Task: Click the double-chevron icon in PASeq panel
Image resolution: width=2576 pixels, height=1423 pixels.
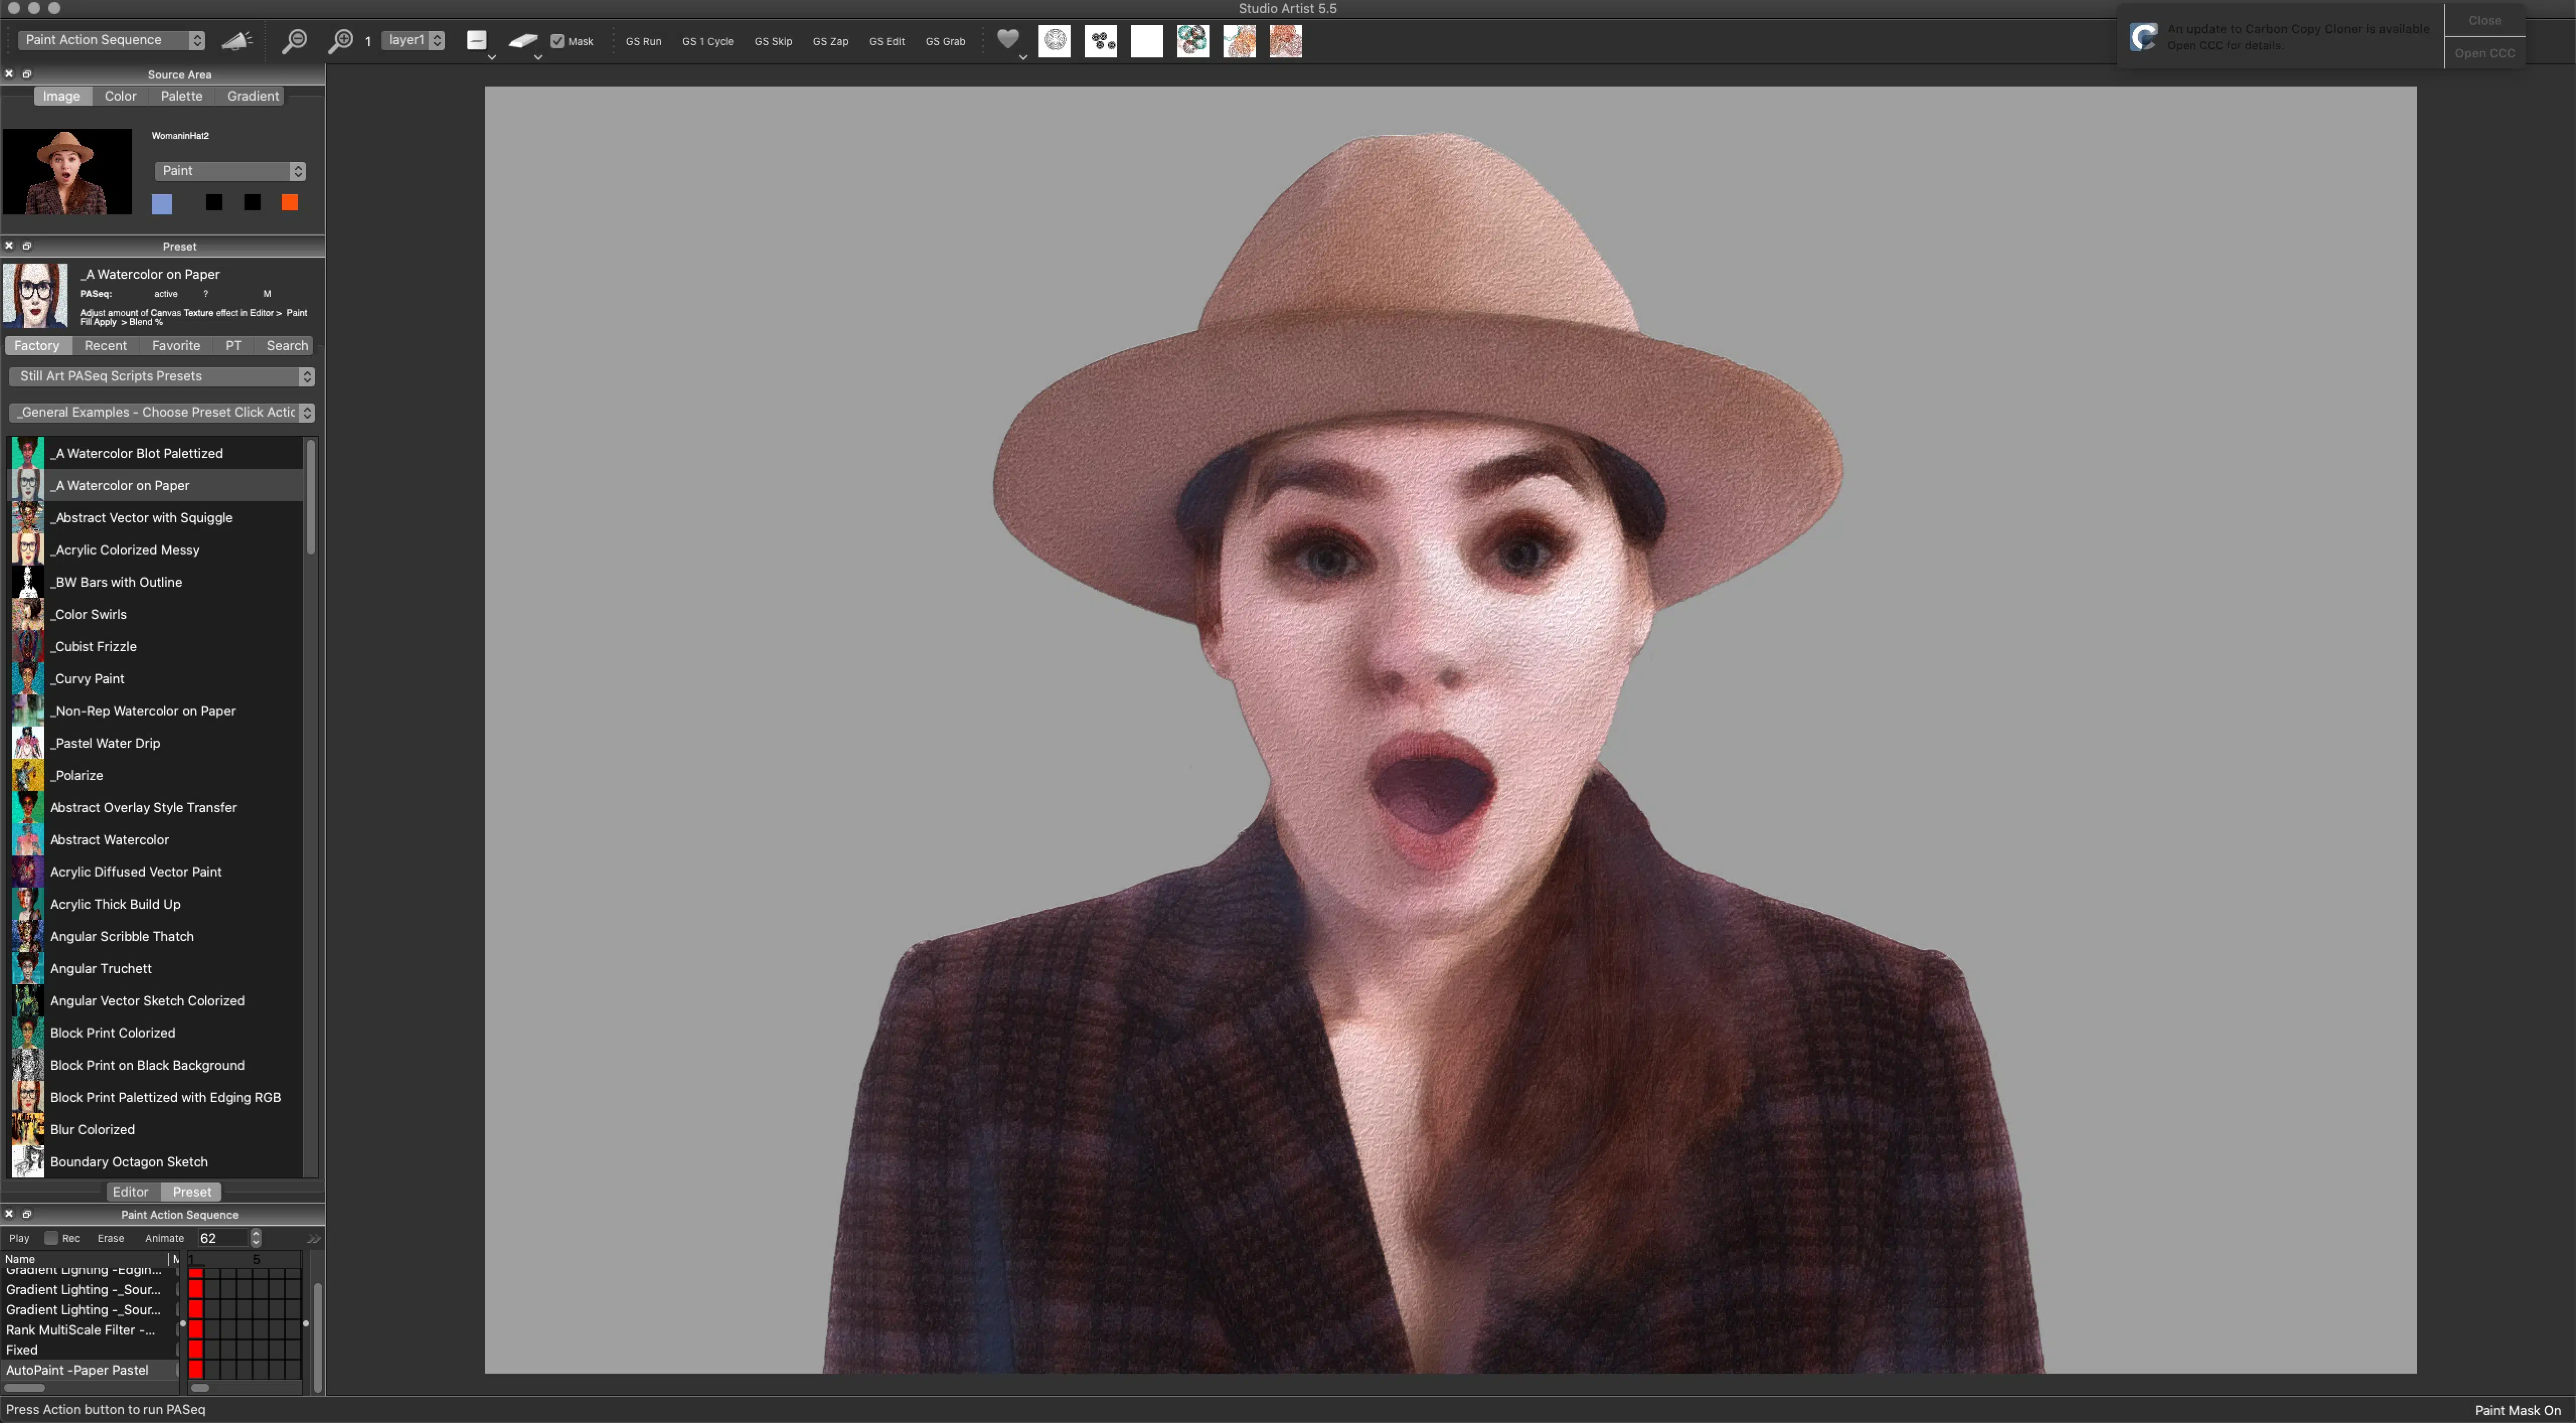Action: [313, 1238]
